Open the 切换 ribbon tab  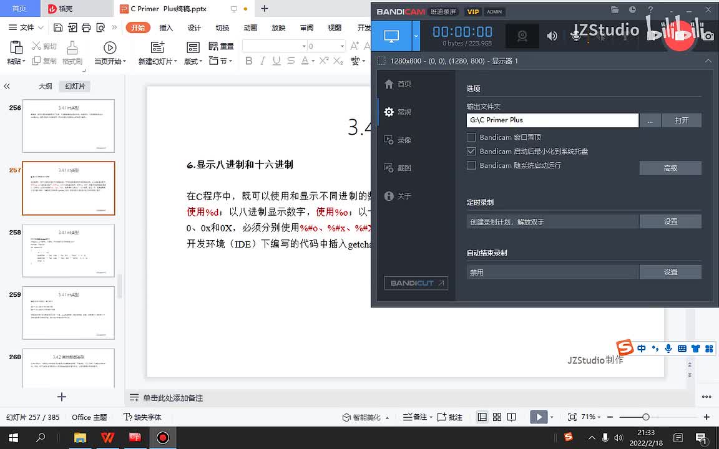(x=222, y=28)
